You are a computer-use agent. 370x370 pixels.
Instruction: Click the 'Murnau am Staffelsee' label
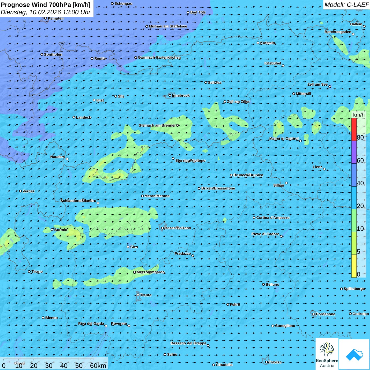coord(168,26)
